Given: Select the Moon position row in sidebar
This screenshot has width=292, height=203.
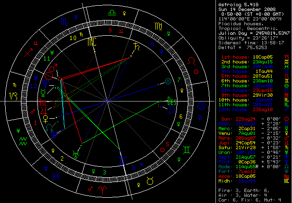Looking at the screenshot, I should tap(252, 123).
